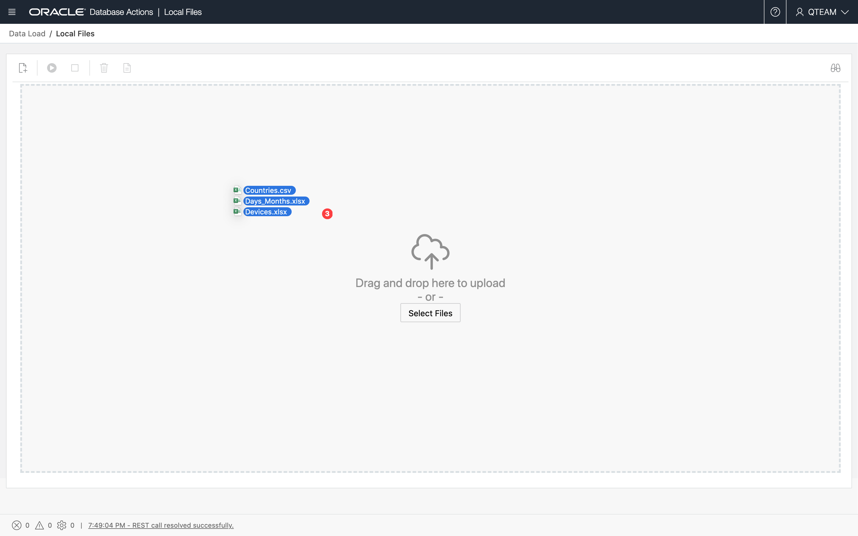Image resolution: width=858 pixels, height=536 pixels.
Task: Click the Stop square toolbar icon
Action: (75, 68)
